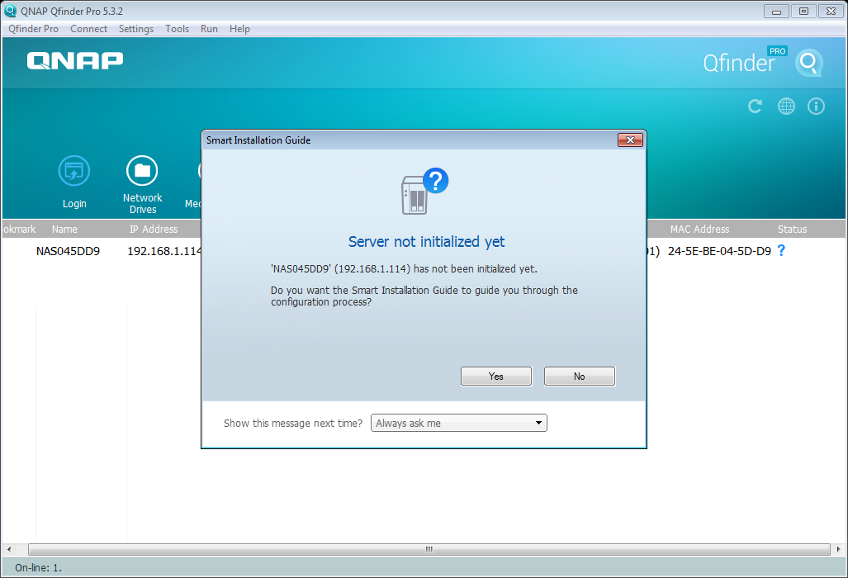Click MAC address 24-5E-BE-04-5D-D9 cell
The width and height of the screenshot is (848, 578).
point(719,251)
